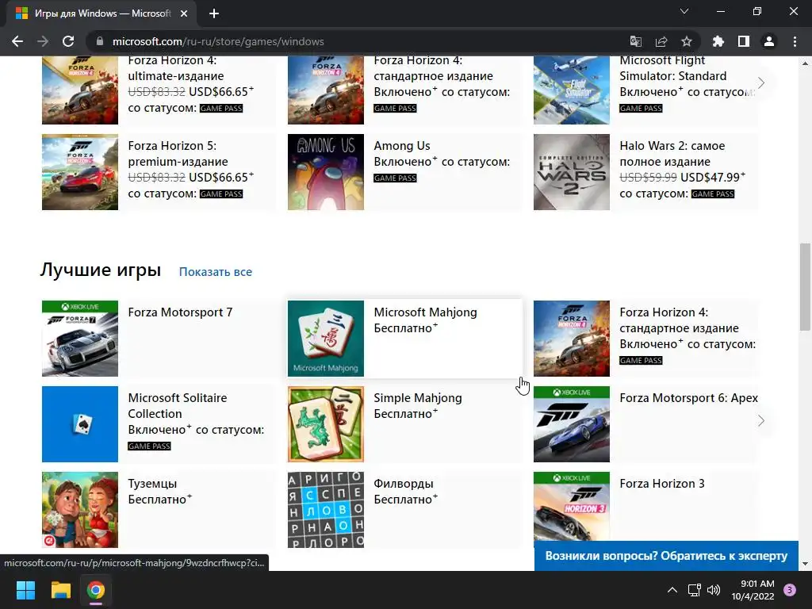The width and height of the screenshot is (812, 609).
Task: Open Forza Motorsport 6: Apex thumbnail
Action: pyautogui.click(x=572, y=424)
